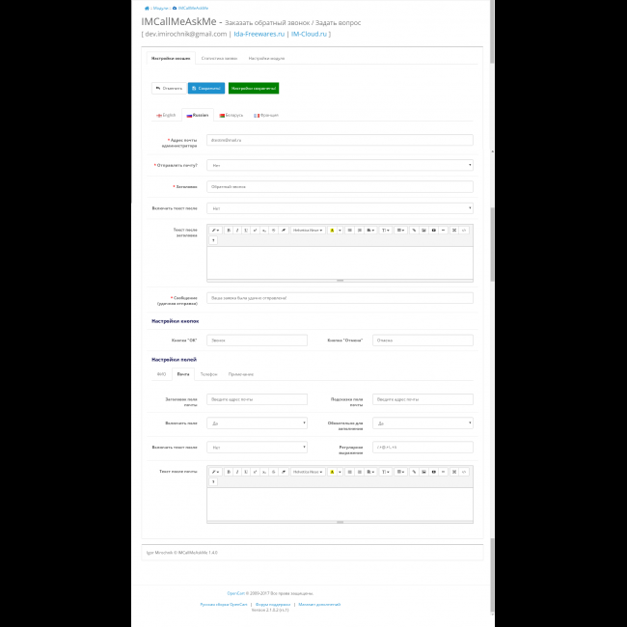The width and height of the screenshot is (627, 627).
Task: Apply yellow highlight color in the upper editor
Action: (x=332, y=231)
